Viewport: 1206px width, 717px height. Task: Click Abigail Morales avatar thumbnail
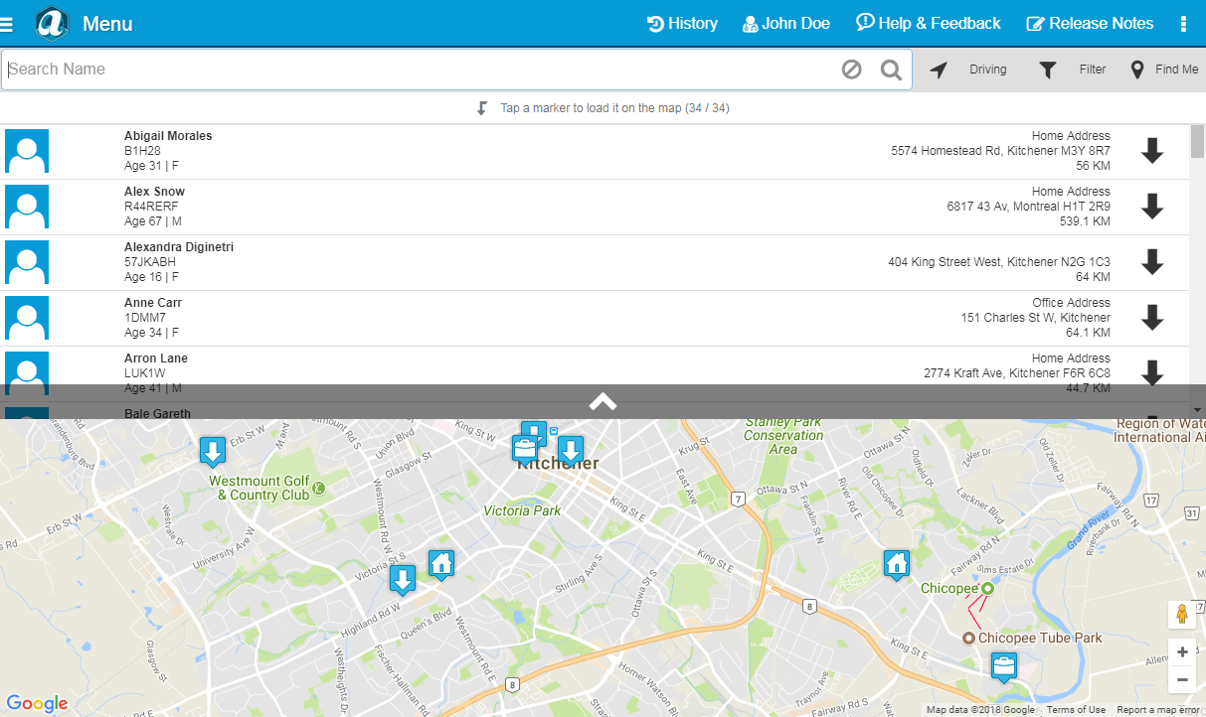click(x=27, y=151)
